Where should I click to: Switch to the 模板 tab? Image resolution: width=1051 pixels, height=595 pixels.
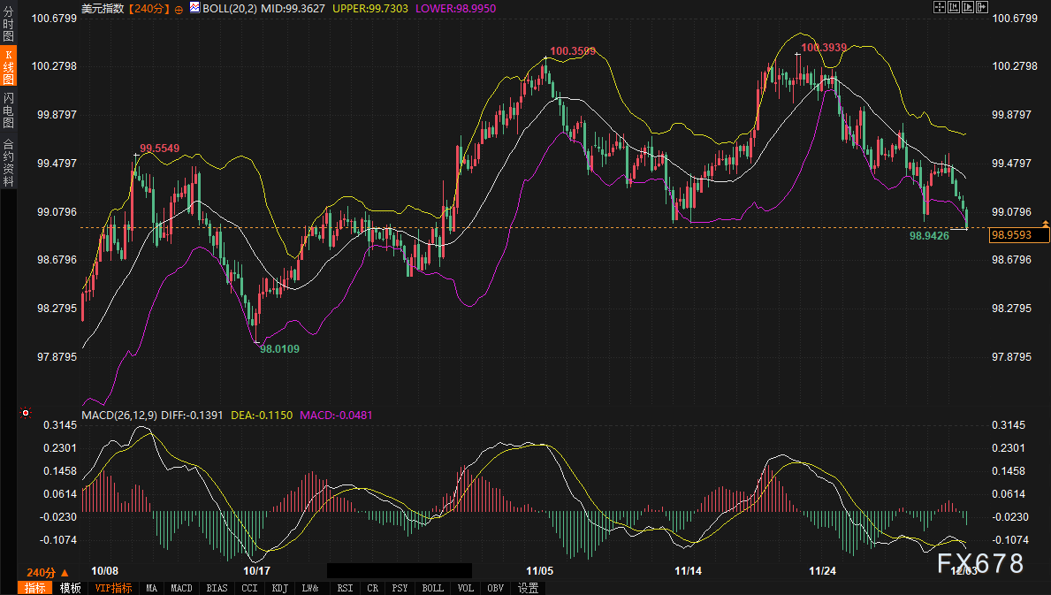pyautogui.click(x=71, y=588)
